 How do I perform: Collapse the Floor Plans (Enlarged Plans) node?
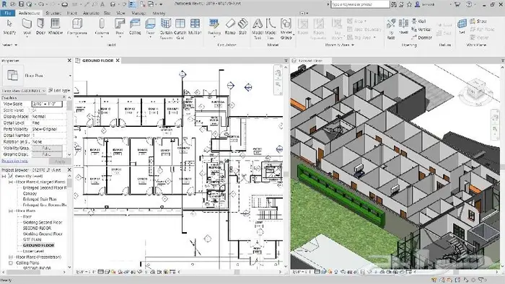[x=11, y=182]
